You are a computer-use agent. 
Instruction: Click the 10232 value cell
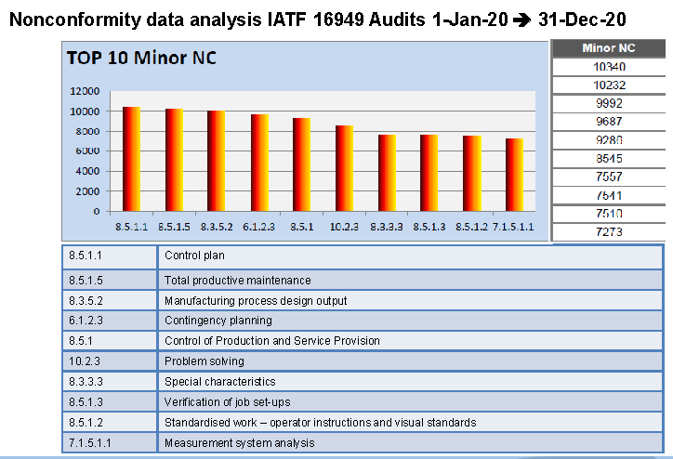tap(609, 85)
